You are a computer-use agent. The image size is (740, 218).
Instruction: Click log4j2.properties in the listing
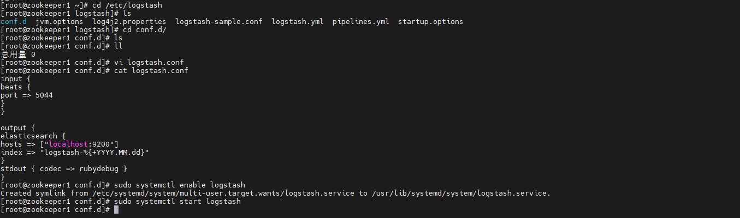coord(129,22)
